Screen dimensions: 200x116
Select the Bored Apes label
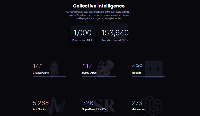tap(89, 73)
